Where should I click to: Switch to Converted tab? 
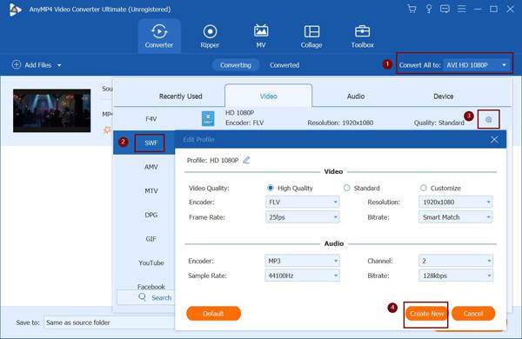coord(284,65)
